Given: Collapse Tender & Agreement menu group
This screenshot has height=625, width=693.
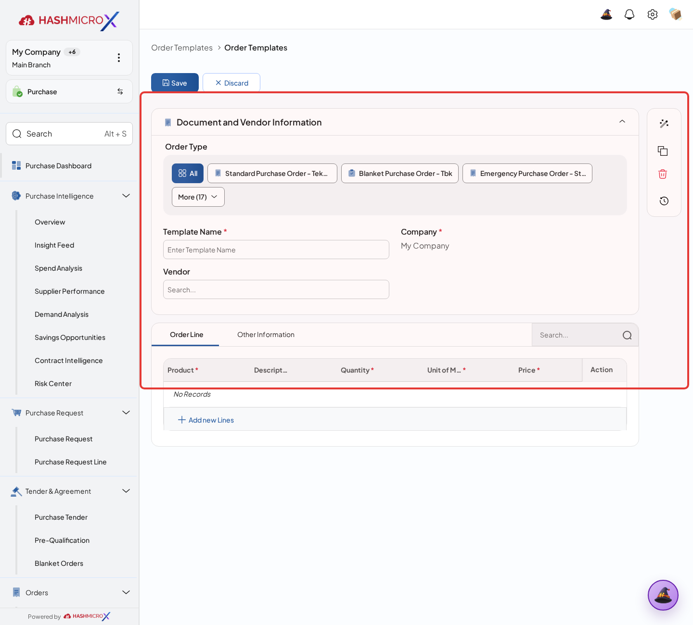Looking at the screenshot, I should (x=126, y=491).
